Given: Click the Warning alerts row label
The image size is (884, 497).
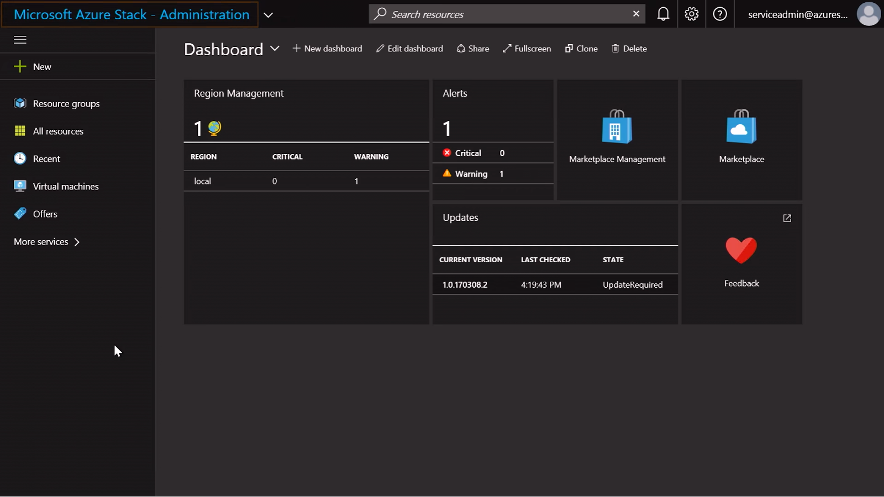Looking at the screenshot, I should coord(471,173).
